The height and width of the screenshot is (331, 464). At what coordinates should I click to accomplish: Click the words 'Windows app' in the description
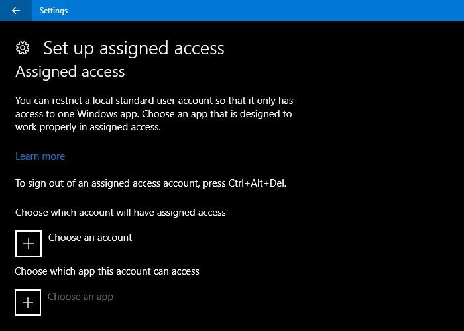point(107,114)
